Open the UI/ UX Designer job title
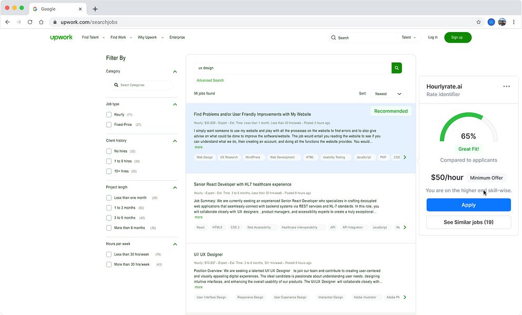Screen dimensions: 522x315 click(208, 255)
